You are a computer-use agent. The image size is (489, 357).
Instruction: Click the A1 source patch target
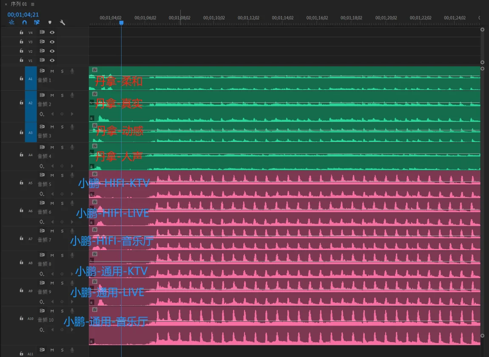[x=31, y=79]
